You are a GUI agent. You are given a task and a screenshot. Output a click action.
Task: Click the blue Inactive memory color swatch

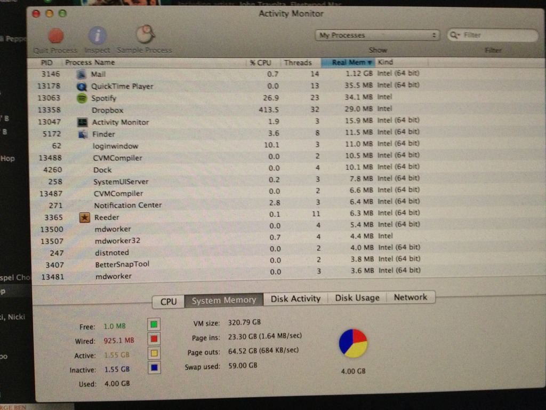coord(154,367)
